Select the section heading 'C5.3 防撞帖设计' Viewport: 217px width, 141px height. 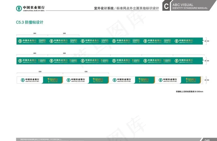(x=30, y=22)
